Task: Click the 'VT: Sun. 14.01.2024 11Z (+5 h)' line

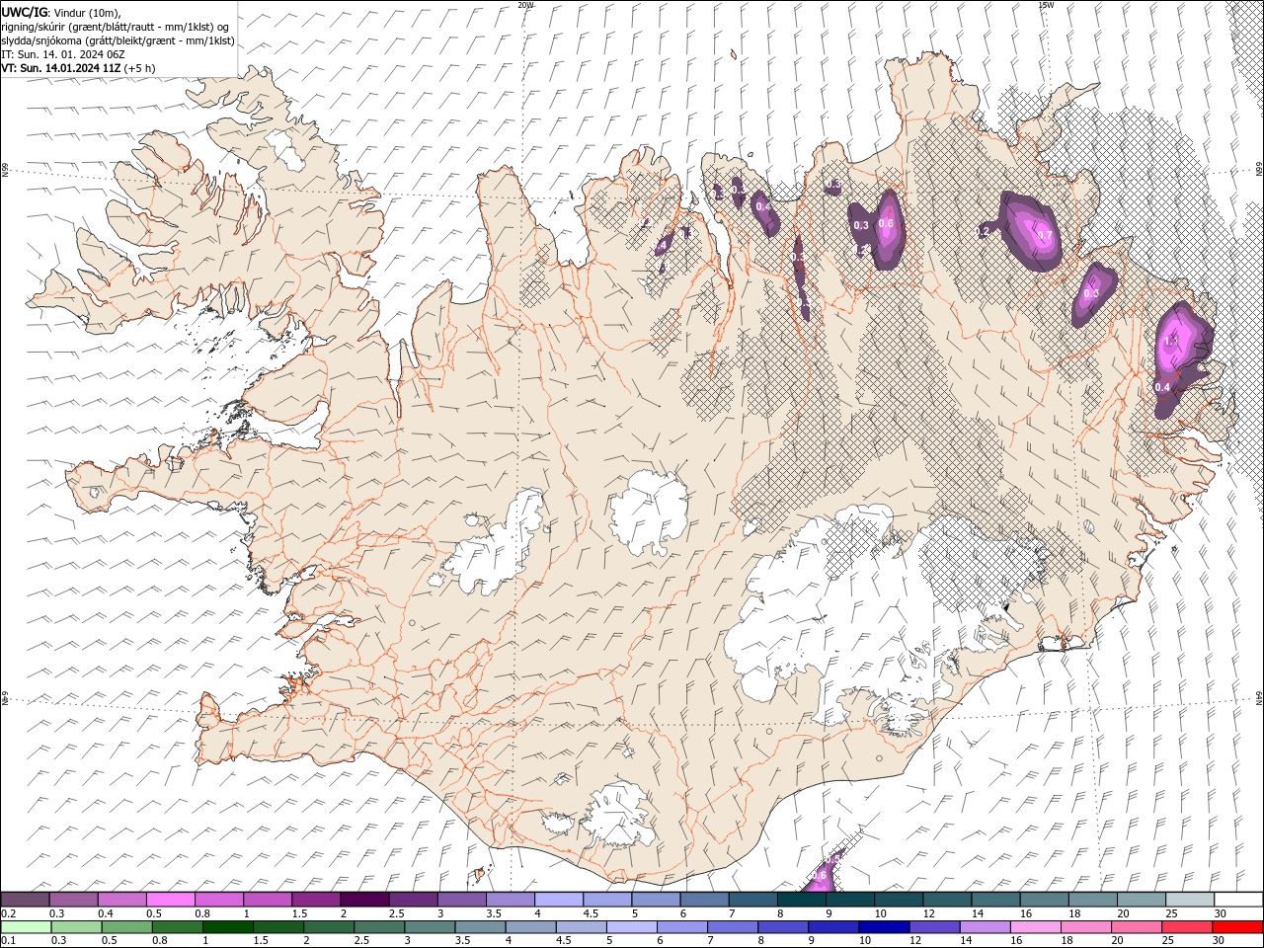Action: click(78, 68)
